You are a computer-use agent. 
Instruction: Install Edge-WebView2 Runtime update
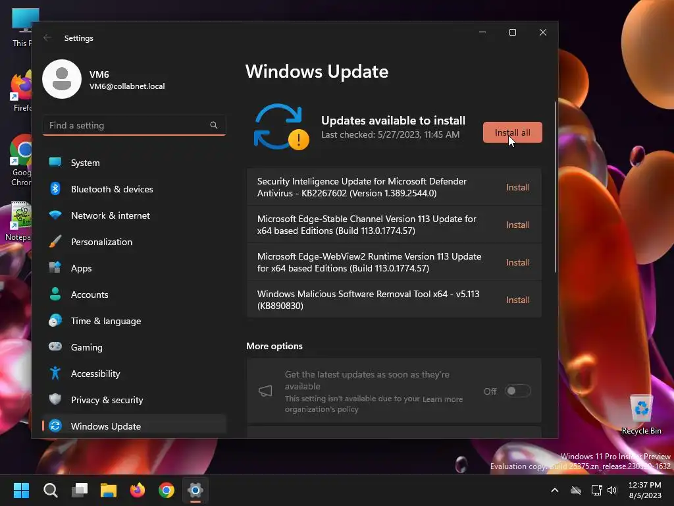pos(517,262)
